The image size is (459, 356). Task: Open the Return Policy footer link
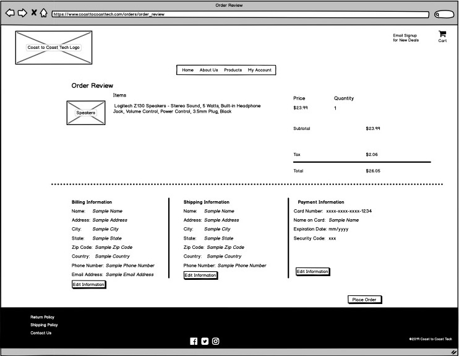(42, 317)
